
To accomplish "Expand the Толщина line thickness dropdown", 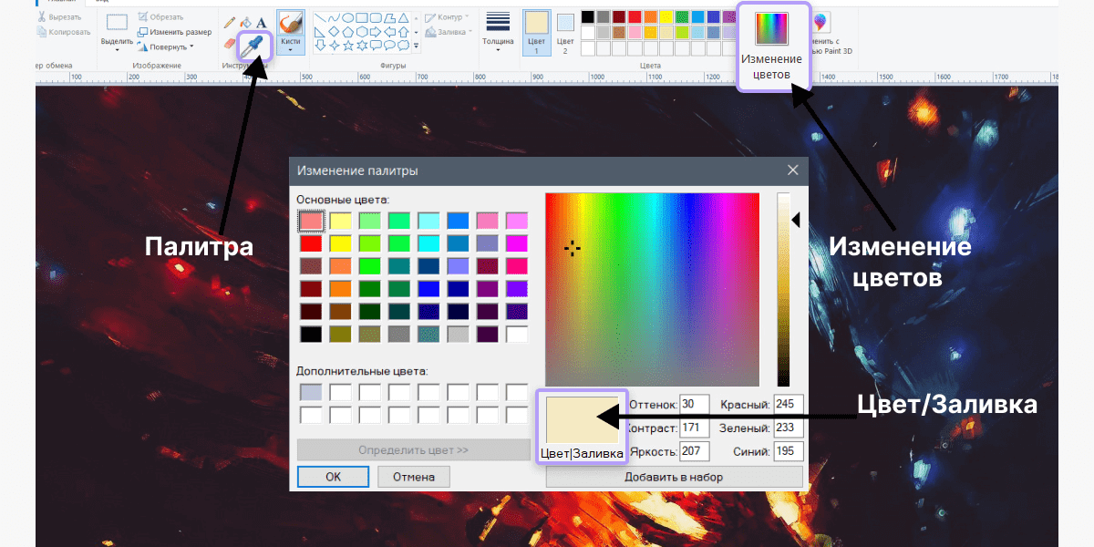I will coord(498,33).
